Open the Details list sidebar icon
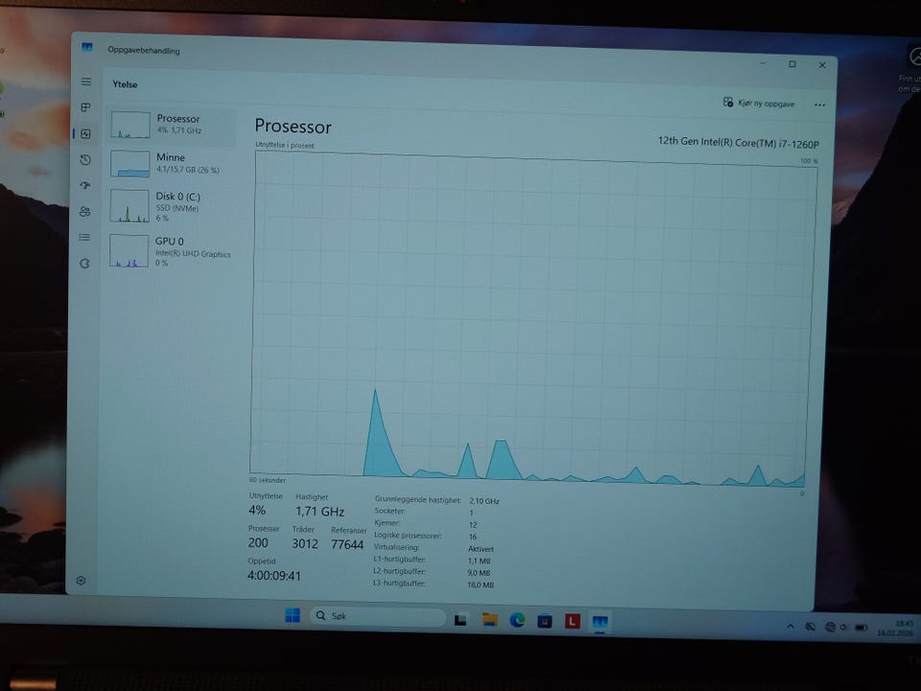The width and height of the screenshot is (921, 691). click(84, 237)
